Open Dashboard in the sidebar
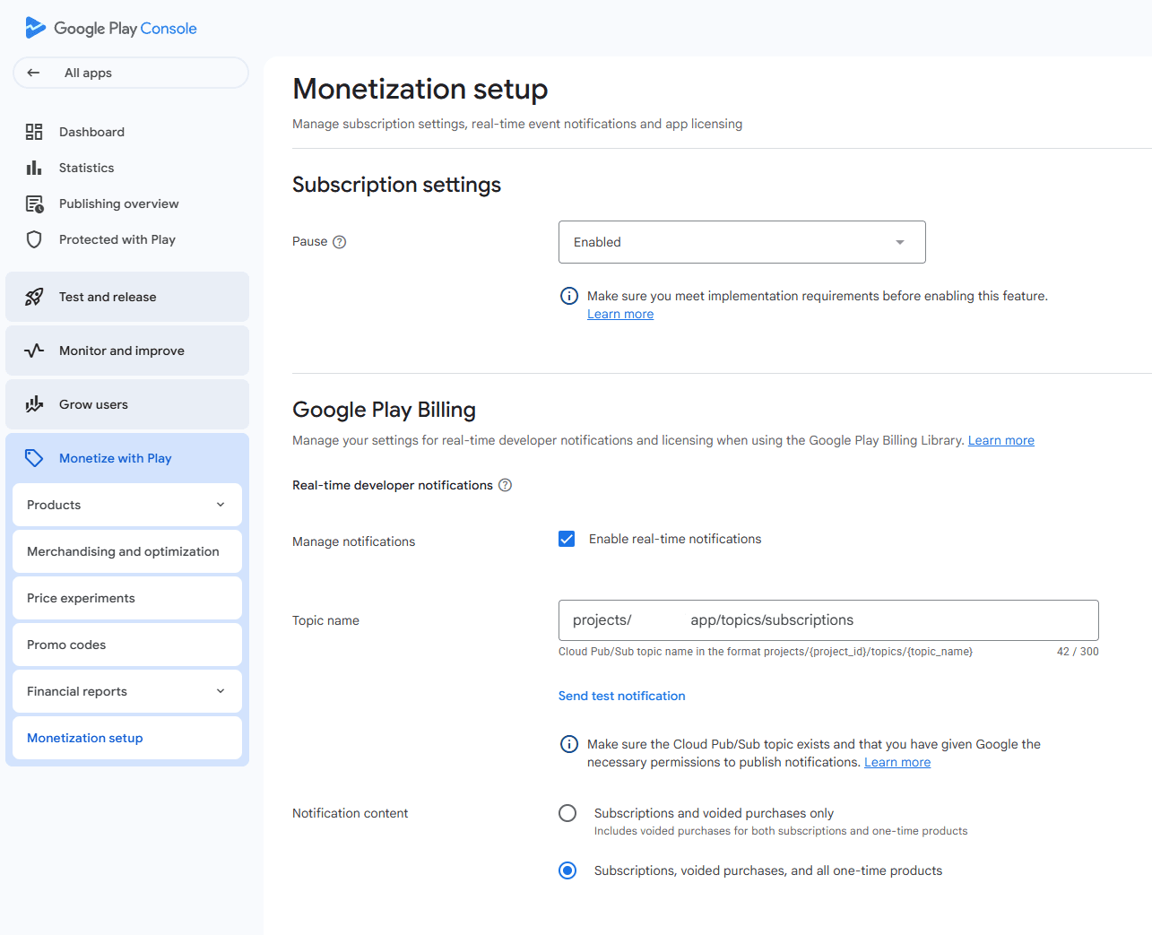The image size is (1152, 935). [91, 132]
